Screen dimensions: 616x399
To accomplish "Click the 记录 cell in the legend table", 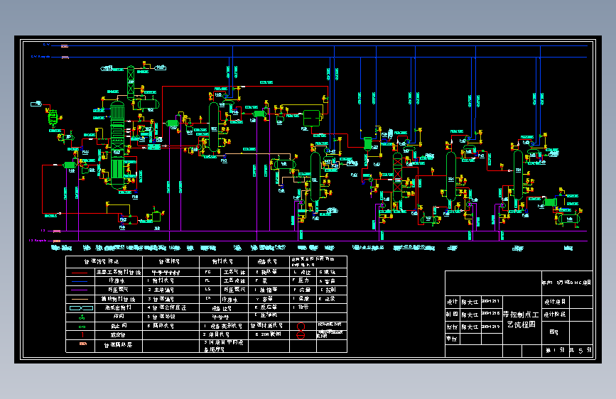I will (x=330, y=299).
